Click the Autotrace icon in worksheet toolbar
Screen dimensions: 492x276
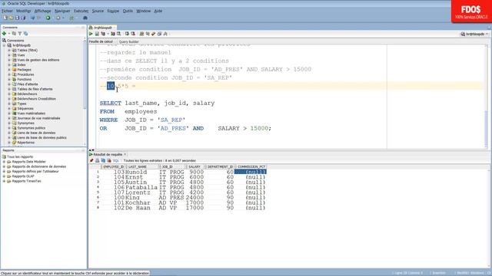[113, 34]
